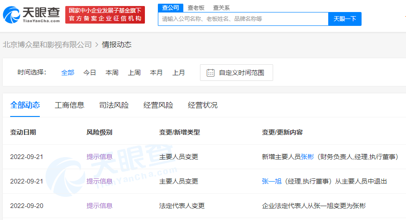The width and height of the screenshot is (406, 220).
Task: Click the 风险级别 column header
Action: [x=99, y=132]
